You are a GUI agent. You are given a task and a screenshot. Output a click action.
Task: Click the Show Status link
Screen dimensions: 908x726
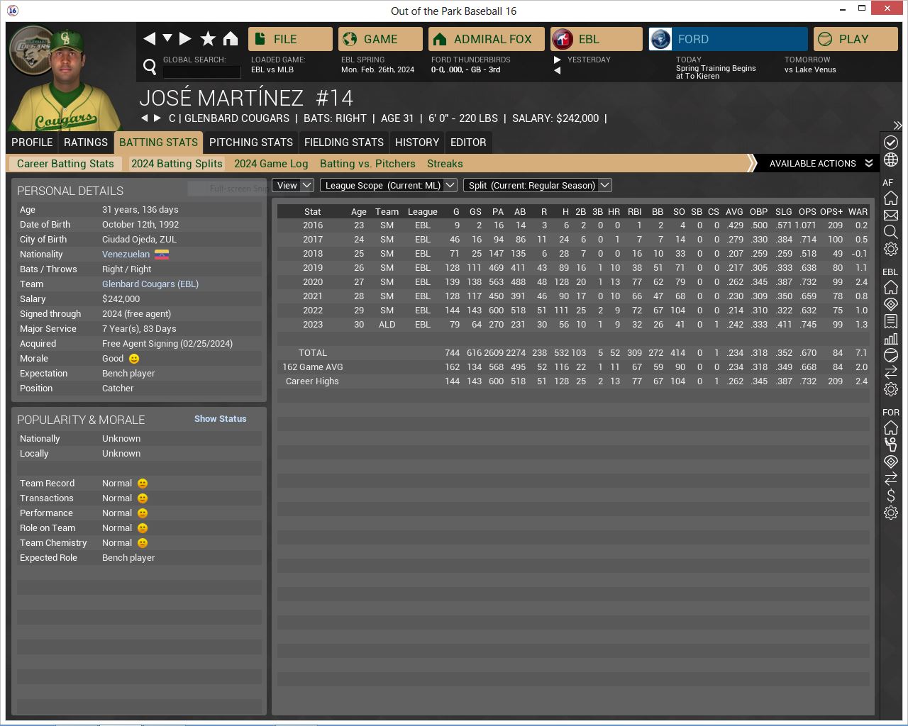tap(221, 419)
